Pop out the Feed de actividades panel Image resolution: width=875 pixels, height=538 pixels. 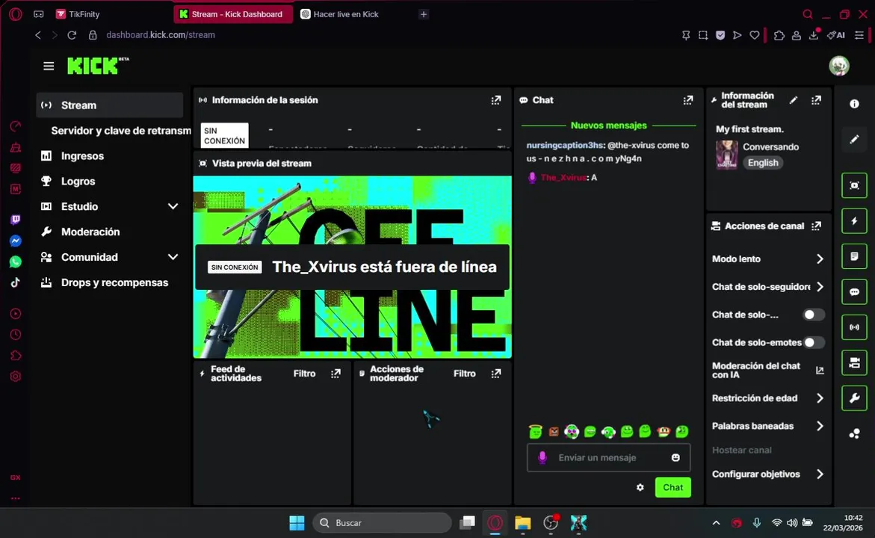[x=336, y=374]
